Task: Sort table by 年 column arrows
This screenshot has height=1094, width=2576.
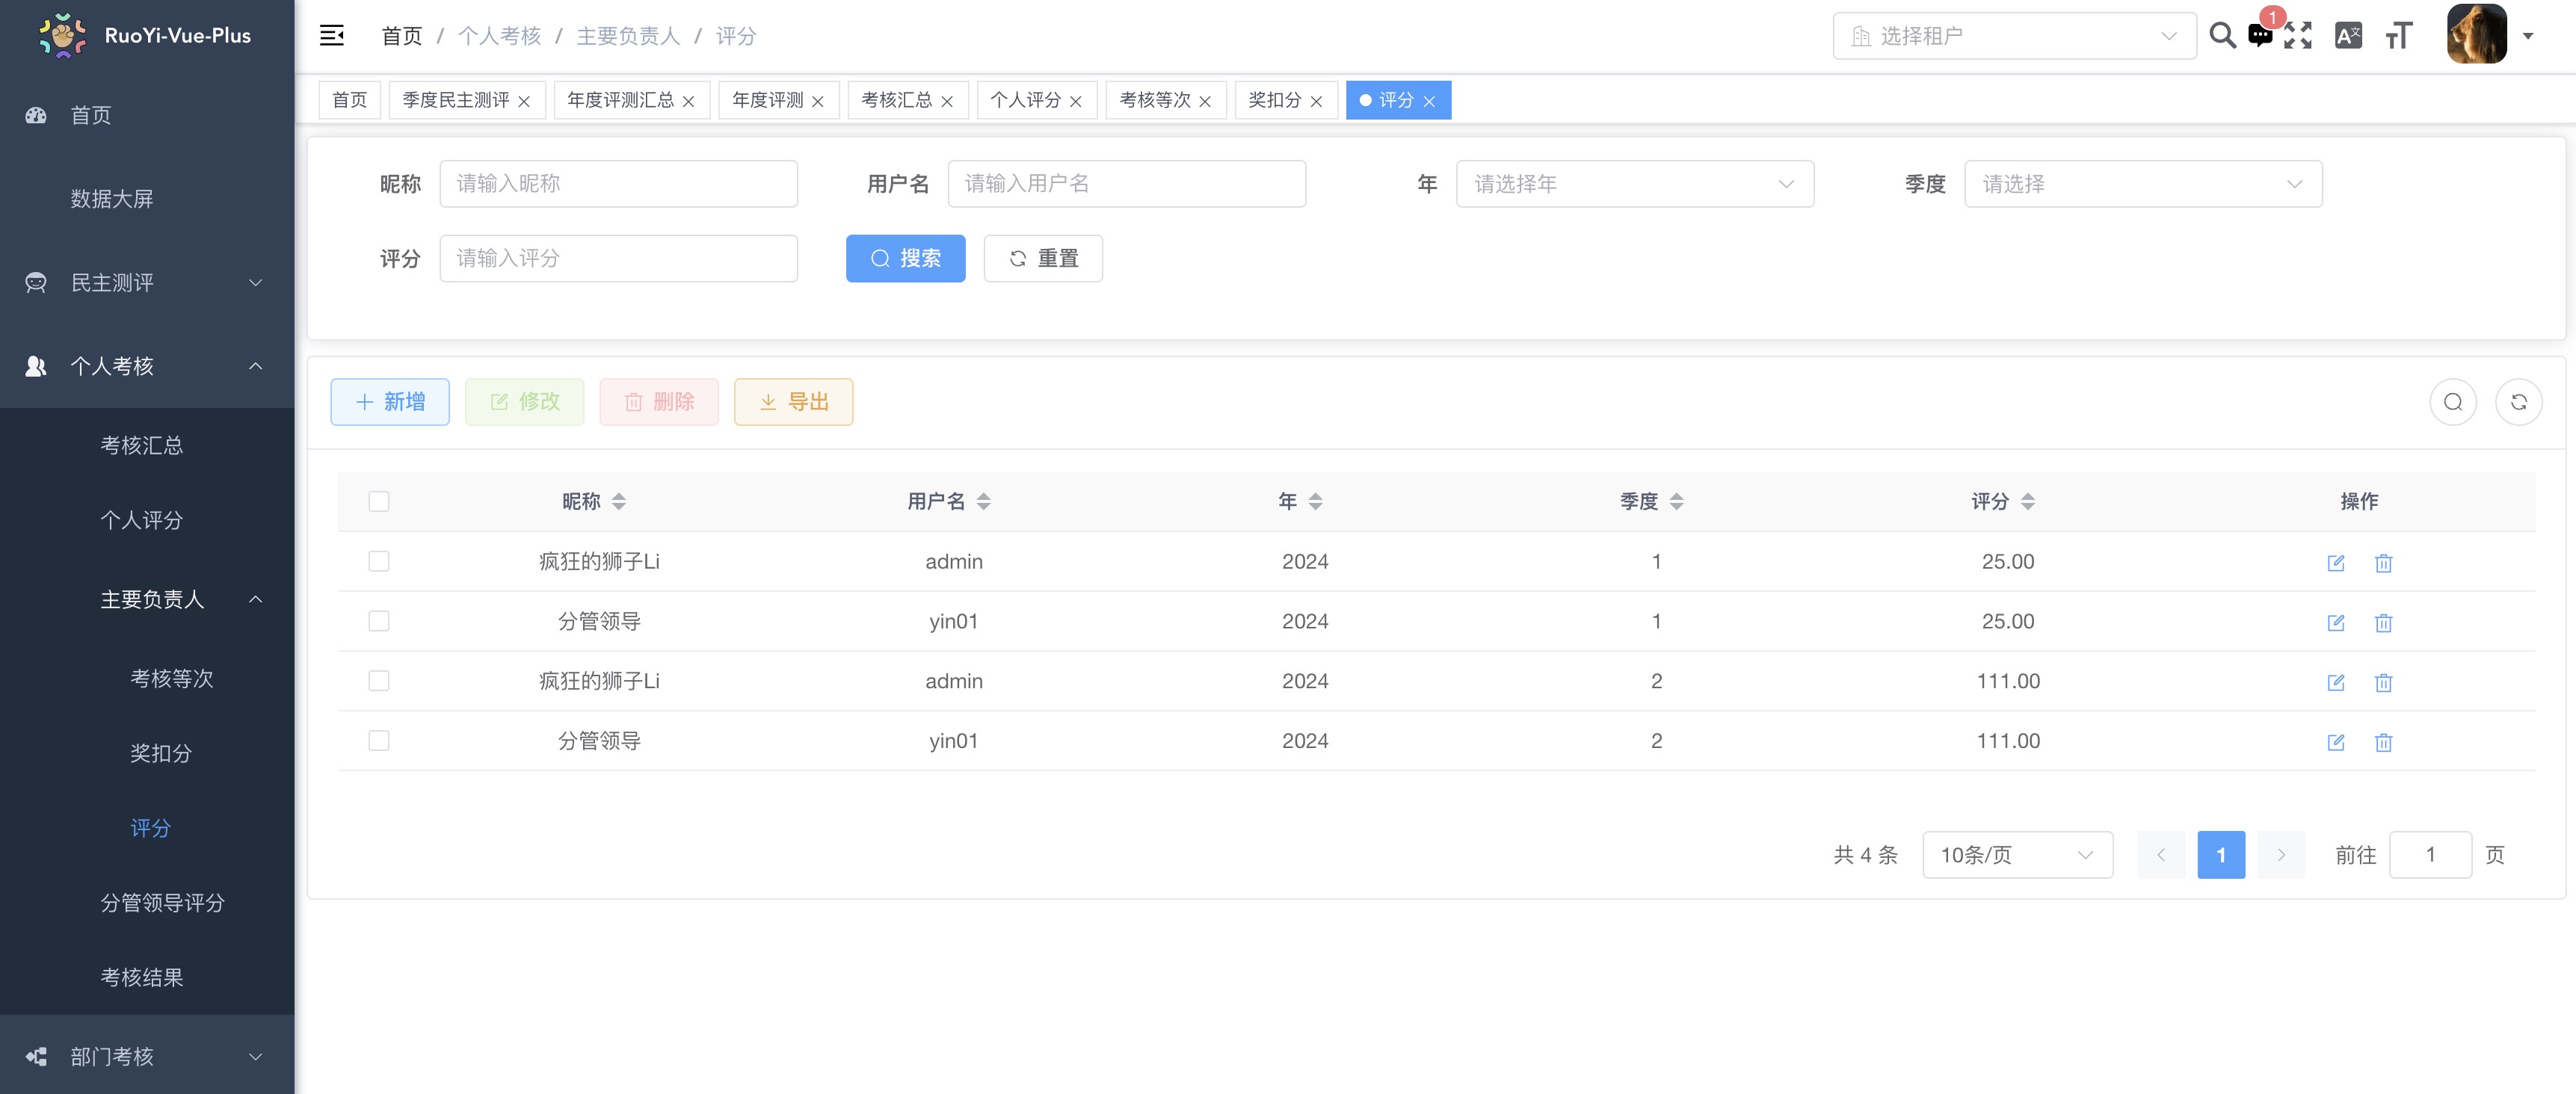Action: click(1316, 502)
